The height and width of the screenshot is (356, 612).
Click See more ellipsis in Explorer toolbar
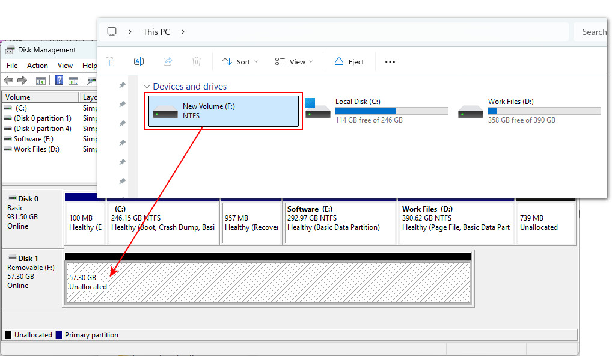(390, 62)
